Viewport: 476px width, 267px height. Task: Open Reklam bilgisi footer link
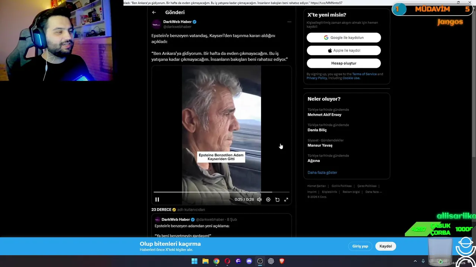tap(351, 192)
